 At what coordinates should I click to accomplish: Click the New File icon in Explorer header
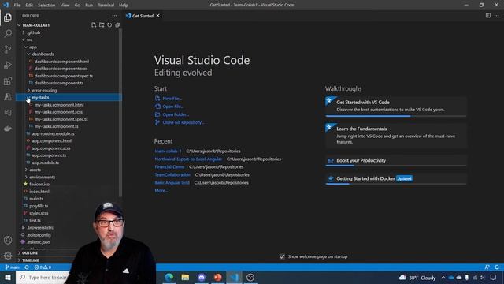coord(94,24)
